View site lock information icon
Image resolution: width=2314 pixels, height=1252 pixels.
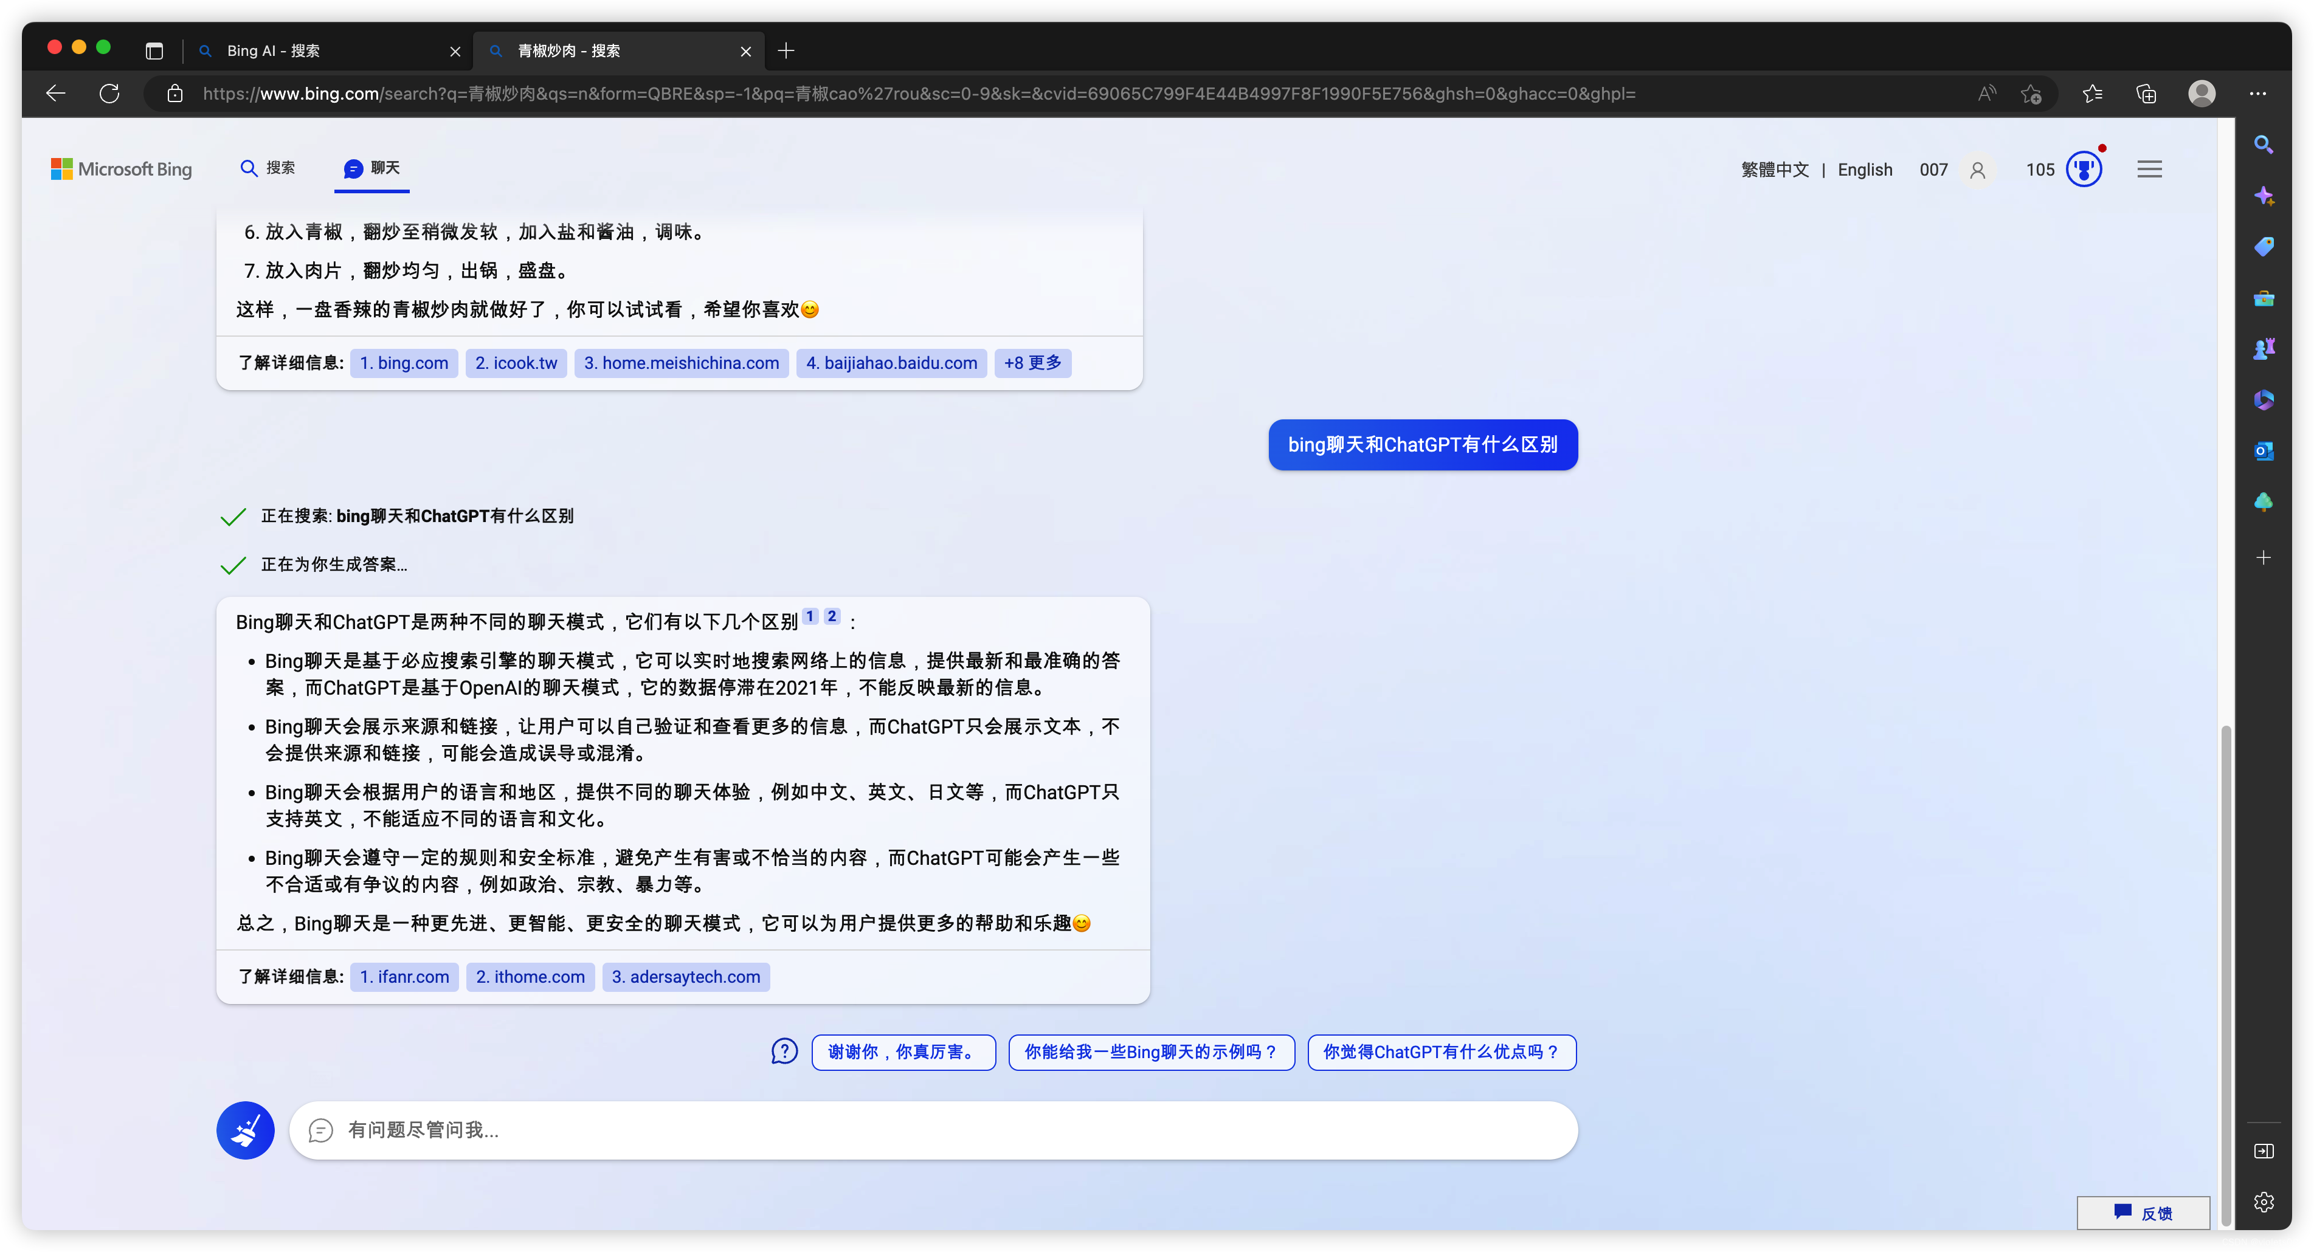coord(175,94)
